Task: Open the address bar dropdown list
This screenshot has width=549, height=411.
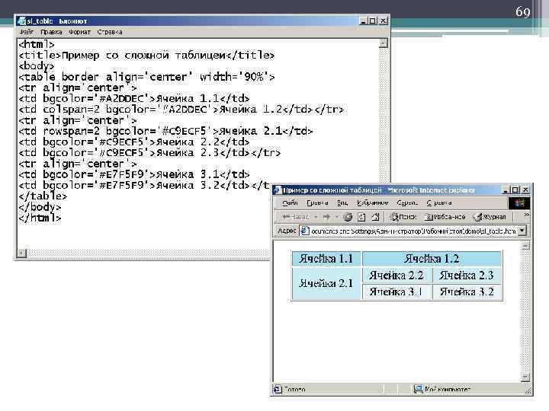Action: [522, 231]
